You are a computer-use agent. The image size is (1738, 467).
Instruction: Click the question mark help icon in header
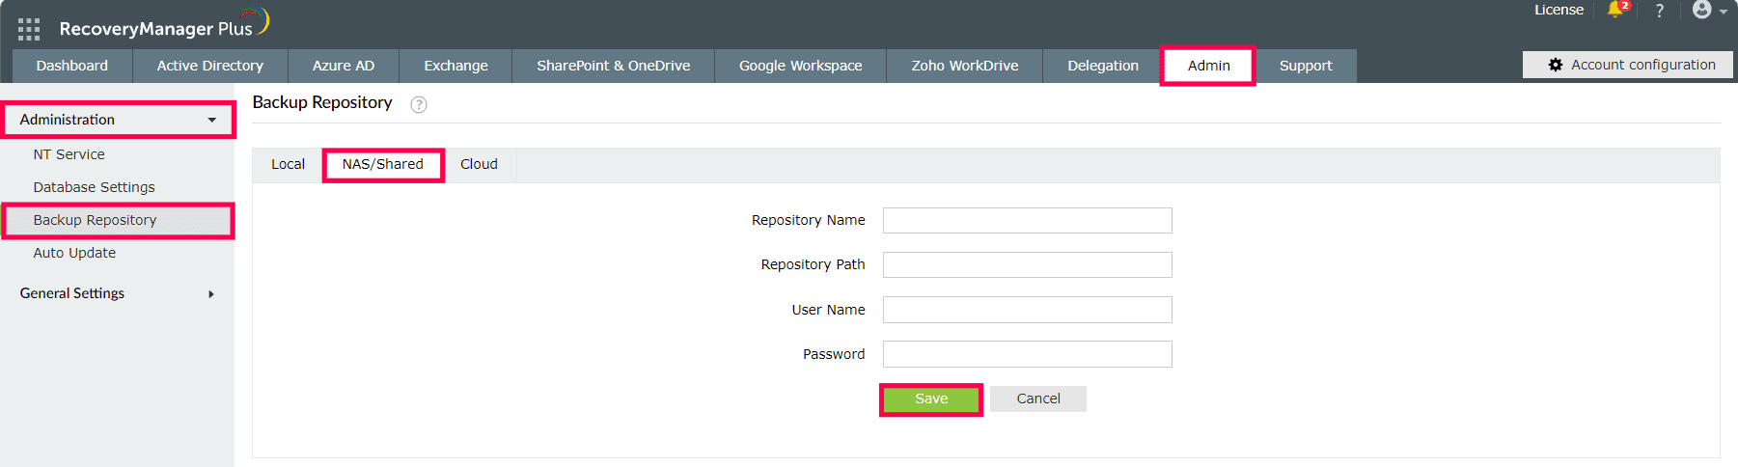coord(1660,11)
